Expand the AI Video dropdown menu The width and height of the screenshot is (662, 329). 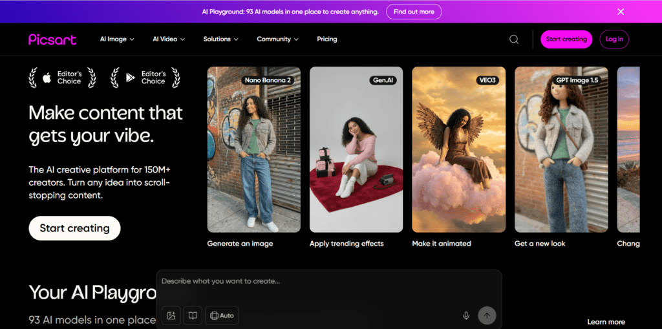click(x=169, y=39)
